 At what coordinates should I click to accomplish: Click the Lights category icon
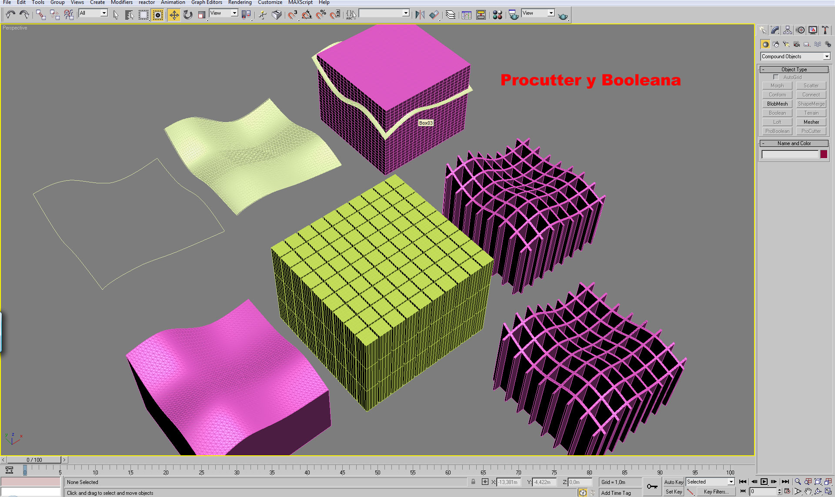point(786,44)
